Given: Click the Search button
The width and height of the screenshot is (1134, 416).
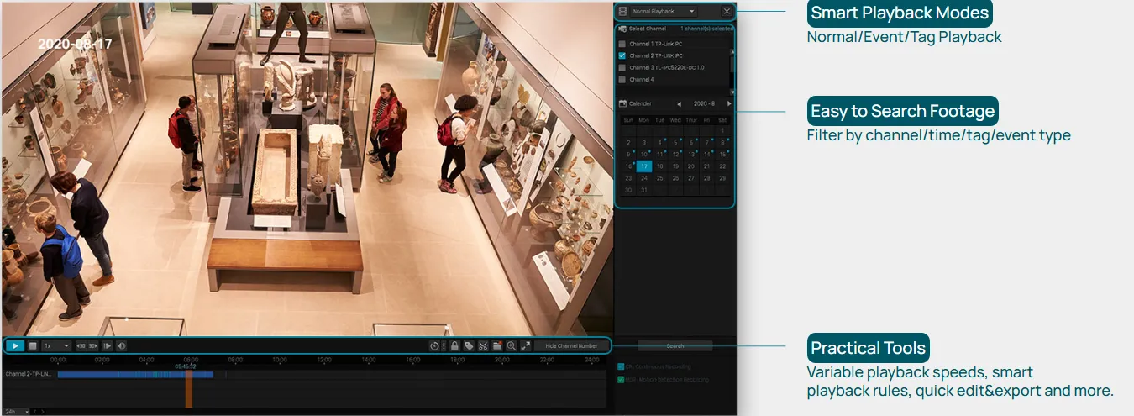Looking at the screenshot, I should (x=675, y=345).
